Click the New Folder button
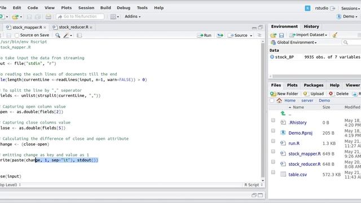 click(284, 94)
